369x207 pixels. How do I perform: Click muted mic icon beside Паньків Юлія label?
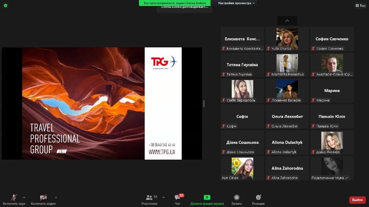click(313, 126)
